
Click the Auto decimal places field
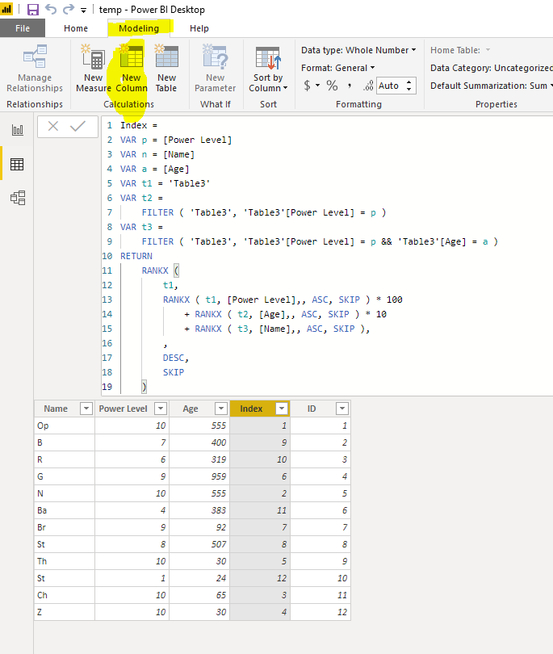391,86
